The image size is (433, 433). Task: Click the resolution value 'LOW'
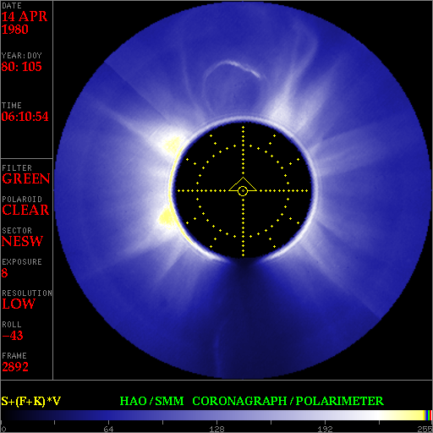(x=19, y=304)
